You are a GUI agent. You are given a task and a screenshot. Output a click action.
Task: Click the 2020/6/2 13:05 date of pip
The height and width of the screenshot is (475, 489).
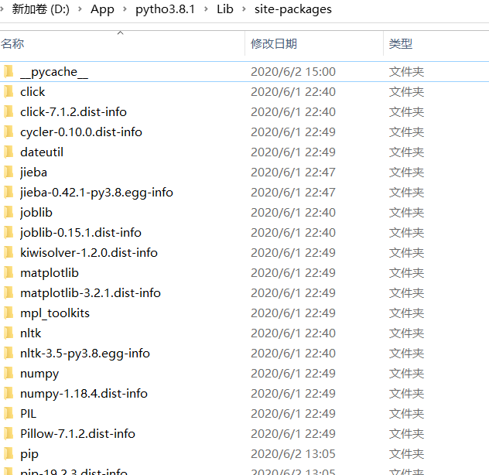point(293,454)
